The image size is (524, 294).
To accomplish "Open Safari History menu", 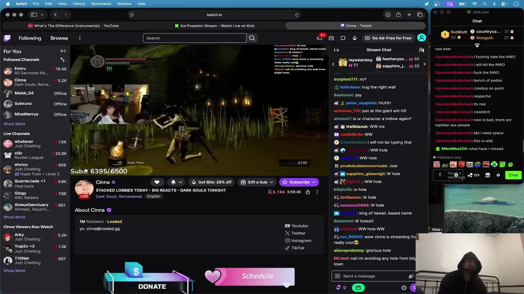I will pyautogui.click(x=79, y=4).
